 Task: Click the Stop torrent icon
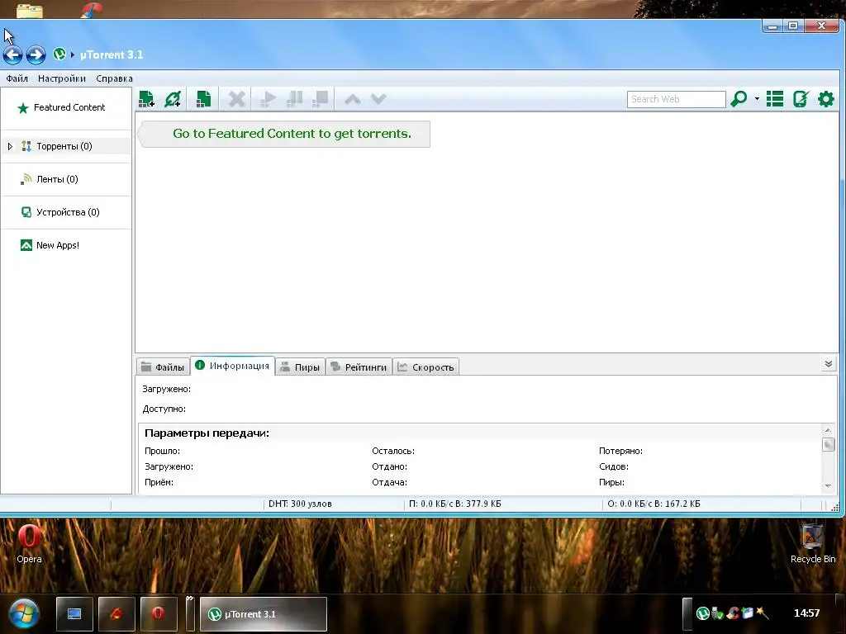pyautogui.click(x=320, y=99)
